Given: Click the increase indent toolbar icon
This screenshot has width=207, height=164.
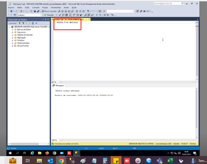Looking at the screenshot, I should (x=108, y=15).
